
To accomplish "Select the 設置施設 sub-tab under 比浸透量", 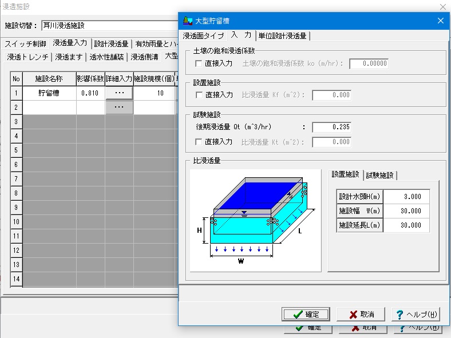I will 346,174.
